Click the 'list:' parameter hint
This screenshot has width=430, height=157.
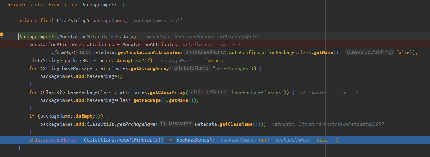(170, 140)
